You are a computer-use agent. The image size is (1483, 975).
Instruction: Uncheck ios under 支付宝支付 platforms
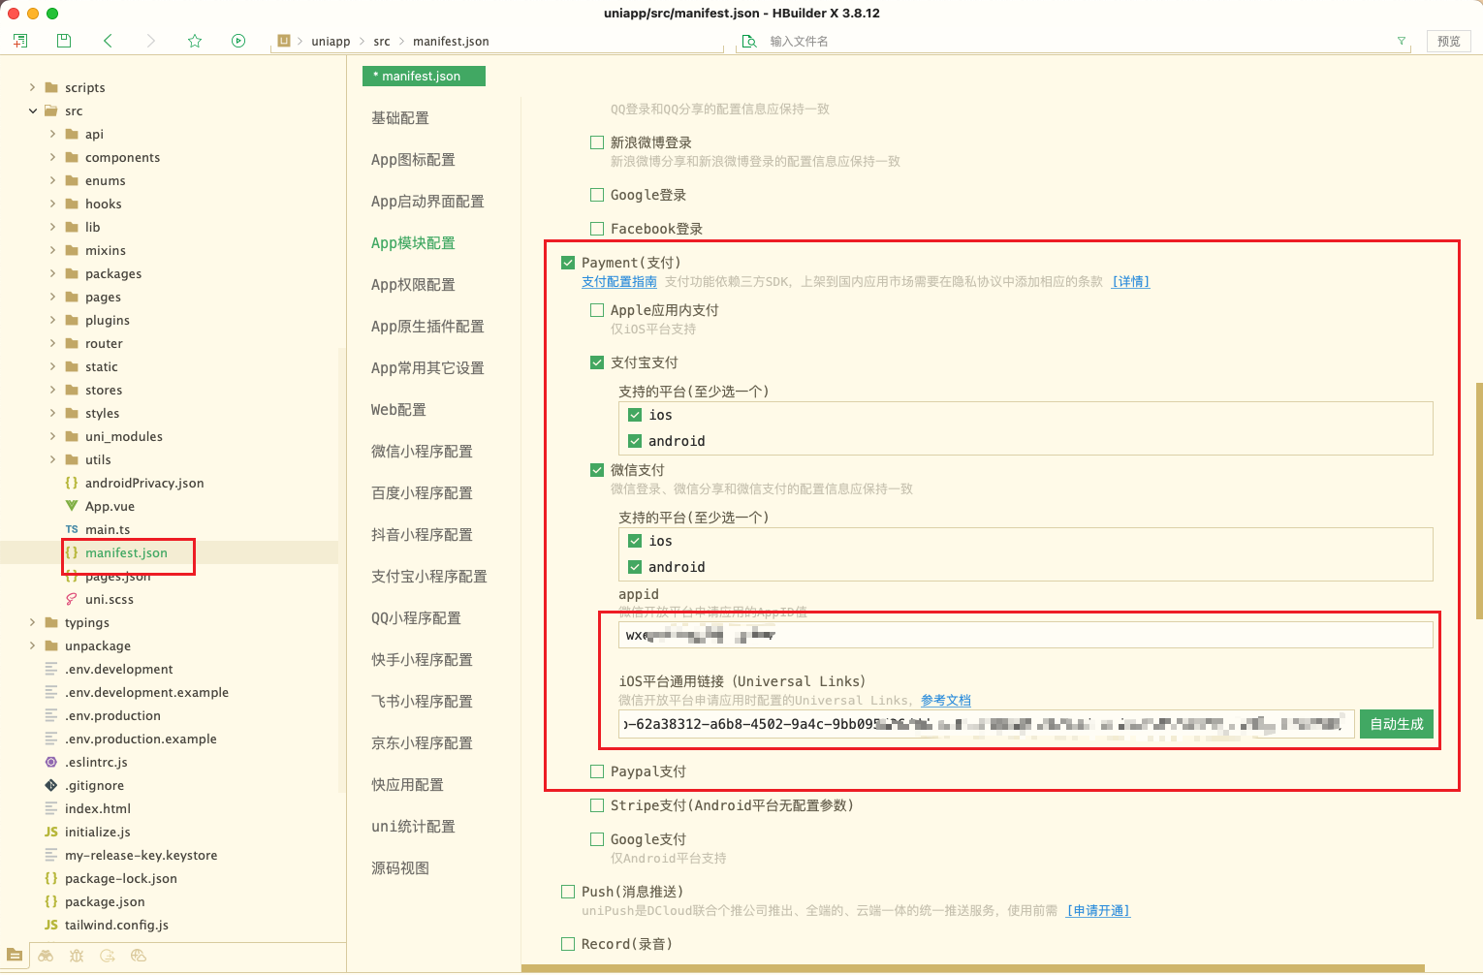pos(635,415)
